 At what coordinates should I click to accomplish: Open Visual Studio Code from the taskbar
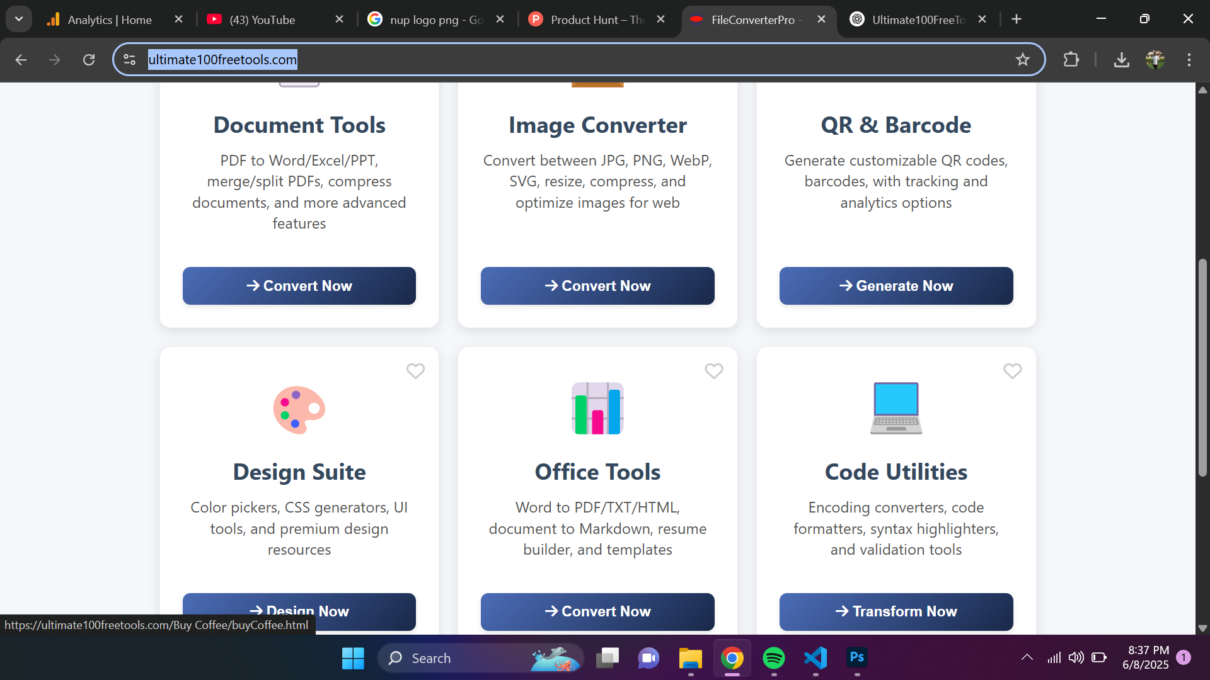(x=815, y=657)
